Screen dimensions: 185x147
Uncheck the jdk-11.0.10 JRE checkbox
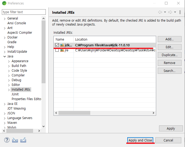(x=57, y=45)
